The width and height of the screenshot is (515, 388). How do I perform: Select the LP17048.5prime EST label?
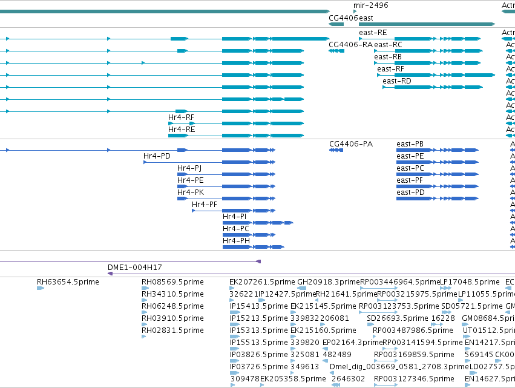(x=470, y=282)
